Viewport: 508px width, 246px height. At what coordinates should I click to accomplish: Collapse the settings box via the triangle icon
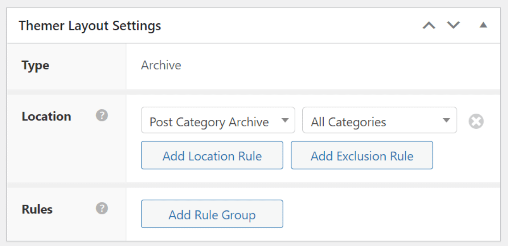[483, 25]
